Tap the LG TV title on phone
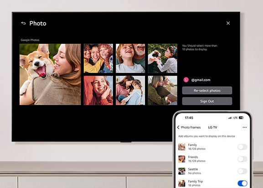This screenshot has width=263, height=188. tap(212, 127)
